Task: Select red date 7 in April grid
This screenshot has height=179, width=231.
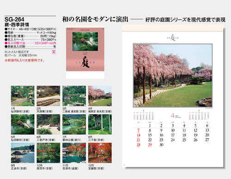Action: tap(139, 130)
